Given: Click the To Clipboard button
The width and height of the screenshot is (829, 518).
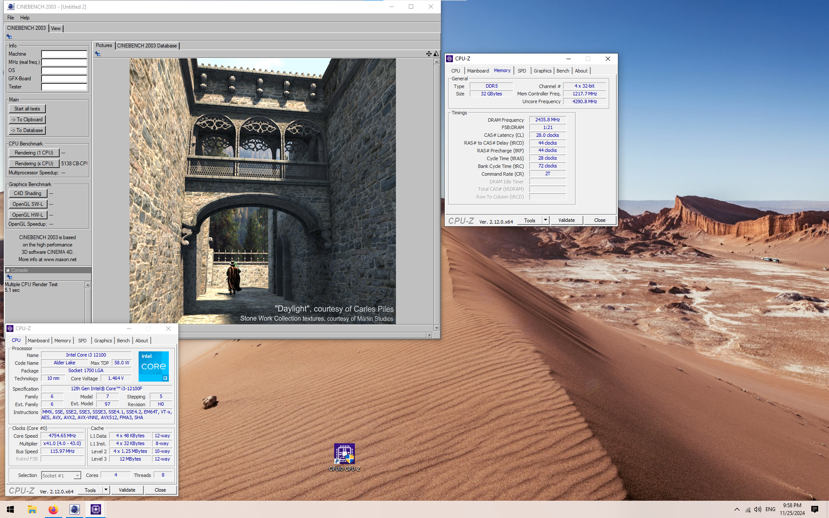Looking at the screenshot, I should [27, 120].
